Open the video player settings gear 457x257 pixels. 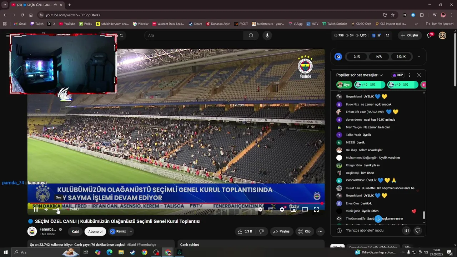(282, 210)
